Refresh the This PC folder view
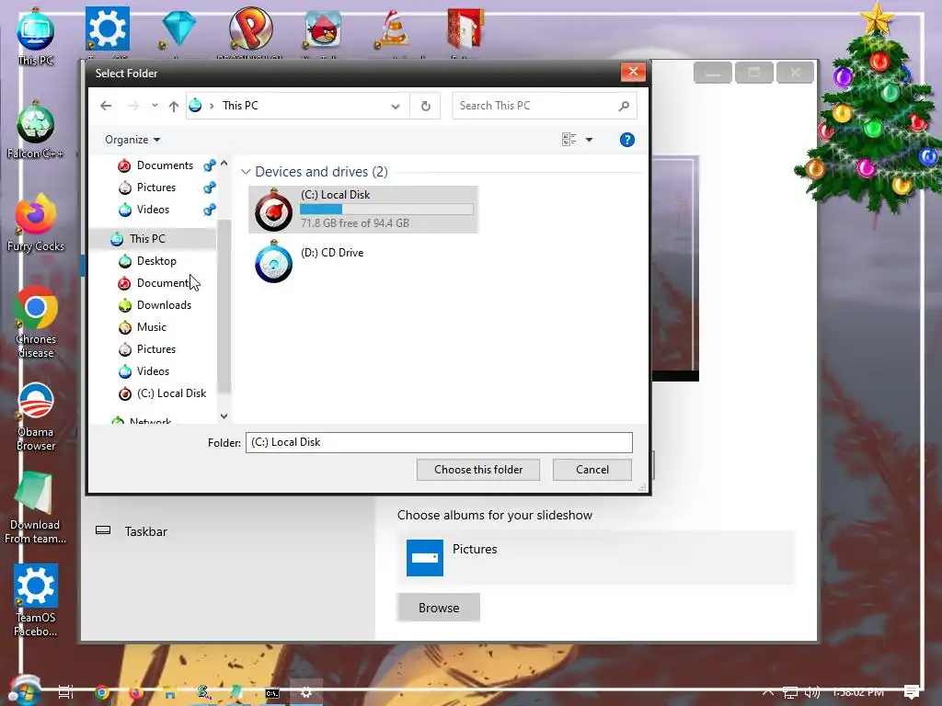This screenshot has width=942, height=706. [x=425, y=106]
